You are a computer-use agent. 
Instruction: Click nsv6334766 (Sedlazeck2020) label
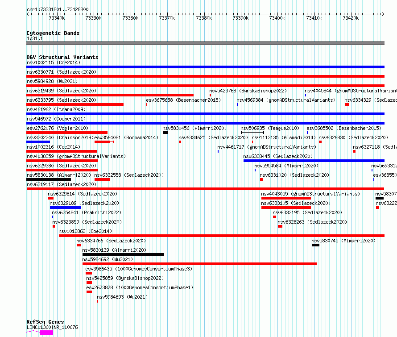[x=111, y=241]
